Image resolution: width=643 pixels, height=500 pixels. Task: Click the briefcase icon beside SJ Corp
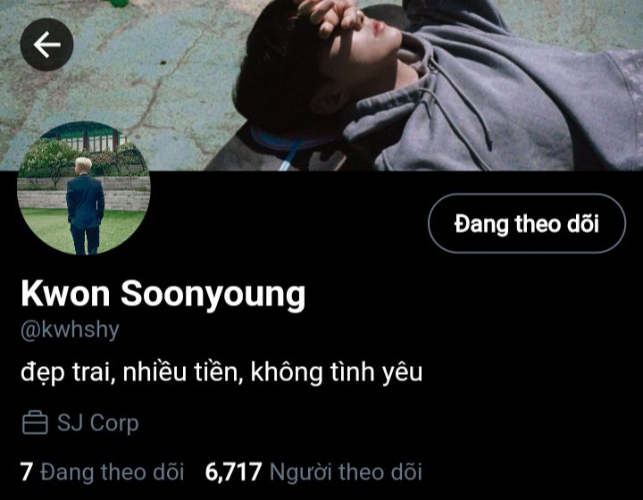pyautogui.click(x=35, y=422)
